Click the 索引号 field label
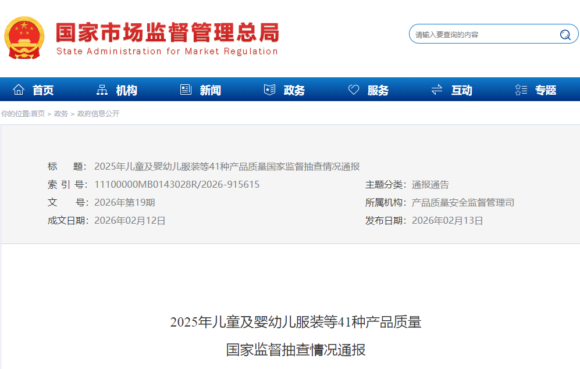The width and height of the screenshot is (580, 369). (x=67, y=184)
